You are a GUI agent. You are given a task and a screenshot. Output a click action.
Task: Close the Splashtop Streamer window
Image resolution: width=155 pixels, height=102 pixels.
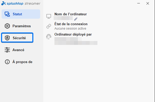coord(148,3)
